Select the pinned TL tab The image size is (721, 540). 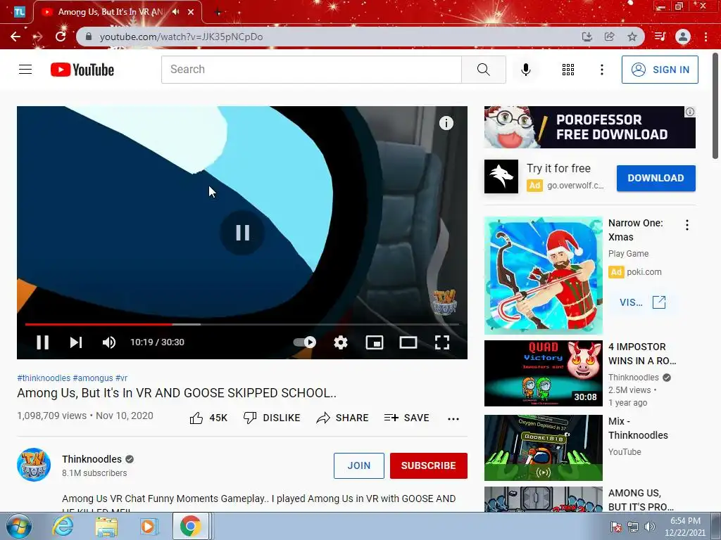coord(19,12)
